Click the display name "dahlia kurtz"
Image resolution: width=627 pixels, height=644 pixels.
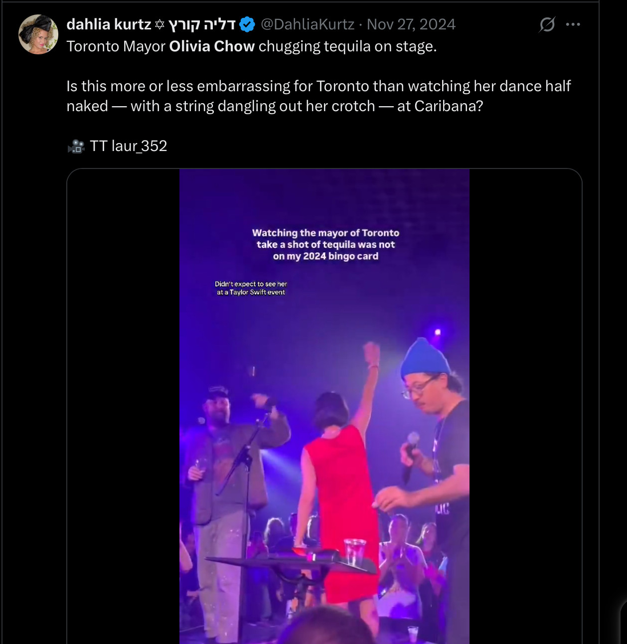click(x=109, y=24)
